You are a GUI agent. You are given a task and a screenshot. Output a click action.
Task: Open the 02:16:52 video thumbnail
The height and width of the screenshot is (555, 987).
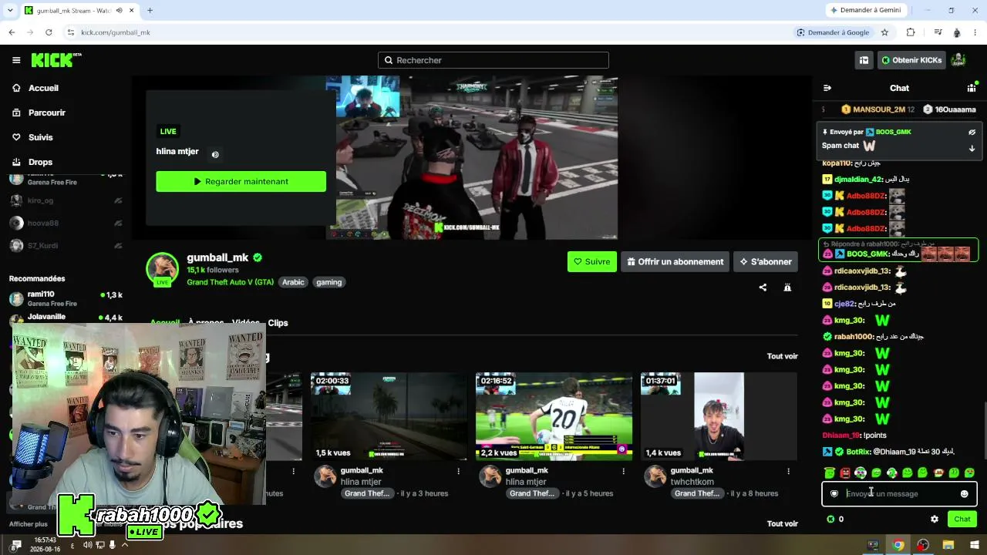554,416
